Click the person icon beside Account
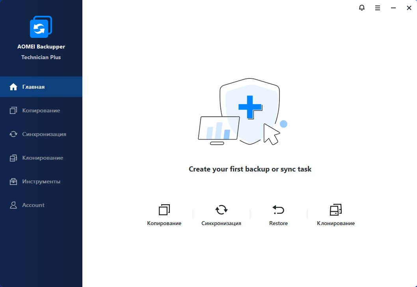This screenshot has width=417, height=287. click(13, 205)
